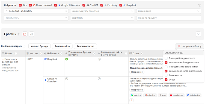
Task: Click frequency value 16717
Action: pyautogui.click(x=29, y=59)
